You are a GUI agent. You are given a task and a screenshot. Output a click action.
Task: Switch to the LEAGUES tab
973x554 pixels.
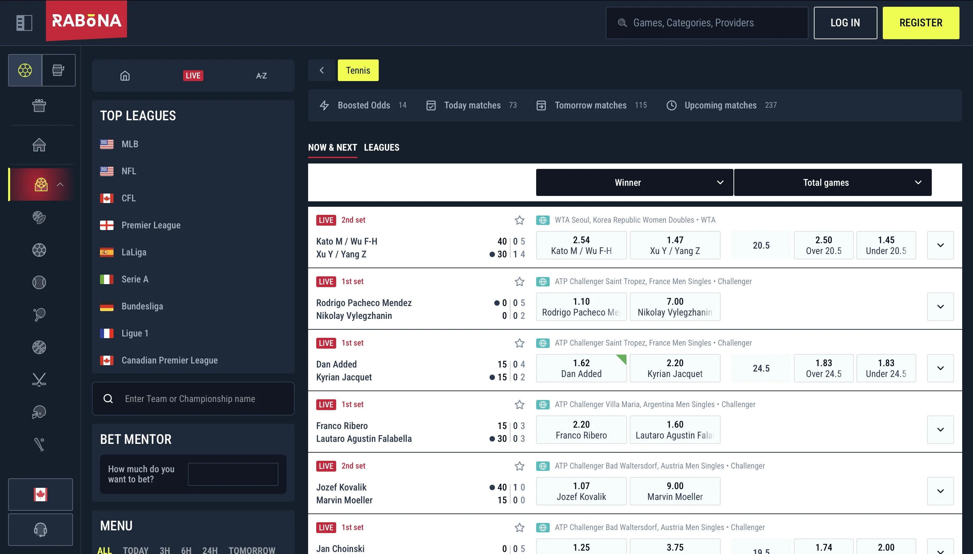[x=381, y=148]
